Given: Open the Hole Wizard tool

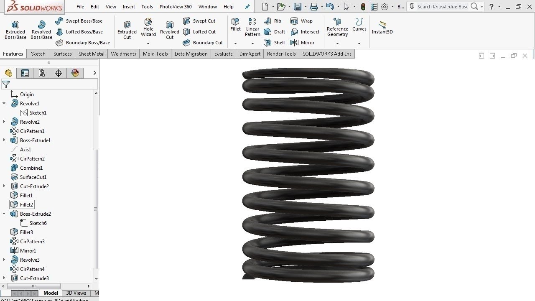Looking at the screenshot, I should [x=148, y=27].
